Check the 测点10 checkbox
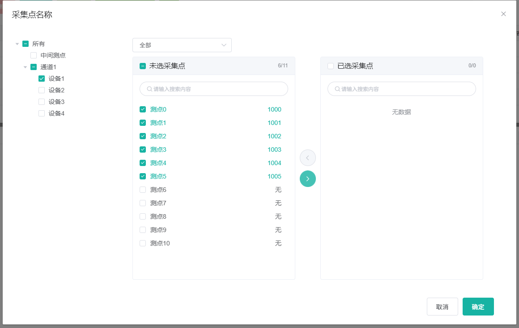The width and height of the screenshot is (519, 328). point(143,243)
